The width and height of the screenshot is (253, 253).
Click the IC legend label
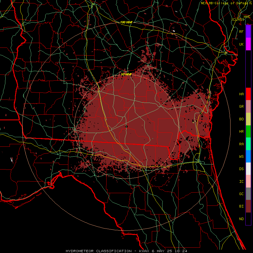coord(241,182)
